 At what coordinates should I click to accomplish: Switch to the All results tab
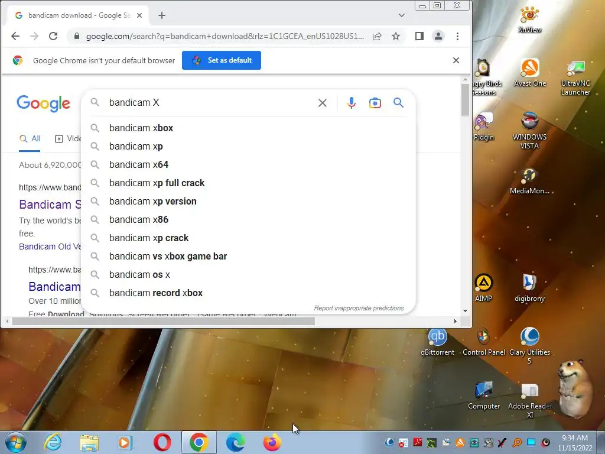30,139
